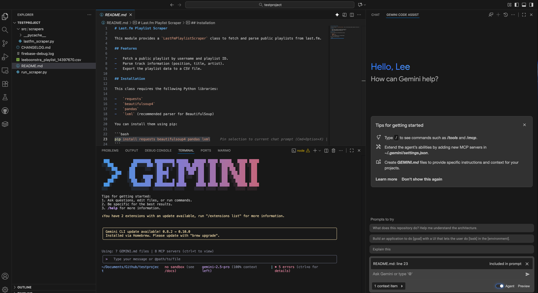This screenshot has height=293, width=538.
Task: Open chat history in Gemini panel
Action: coord(505,15)
